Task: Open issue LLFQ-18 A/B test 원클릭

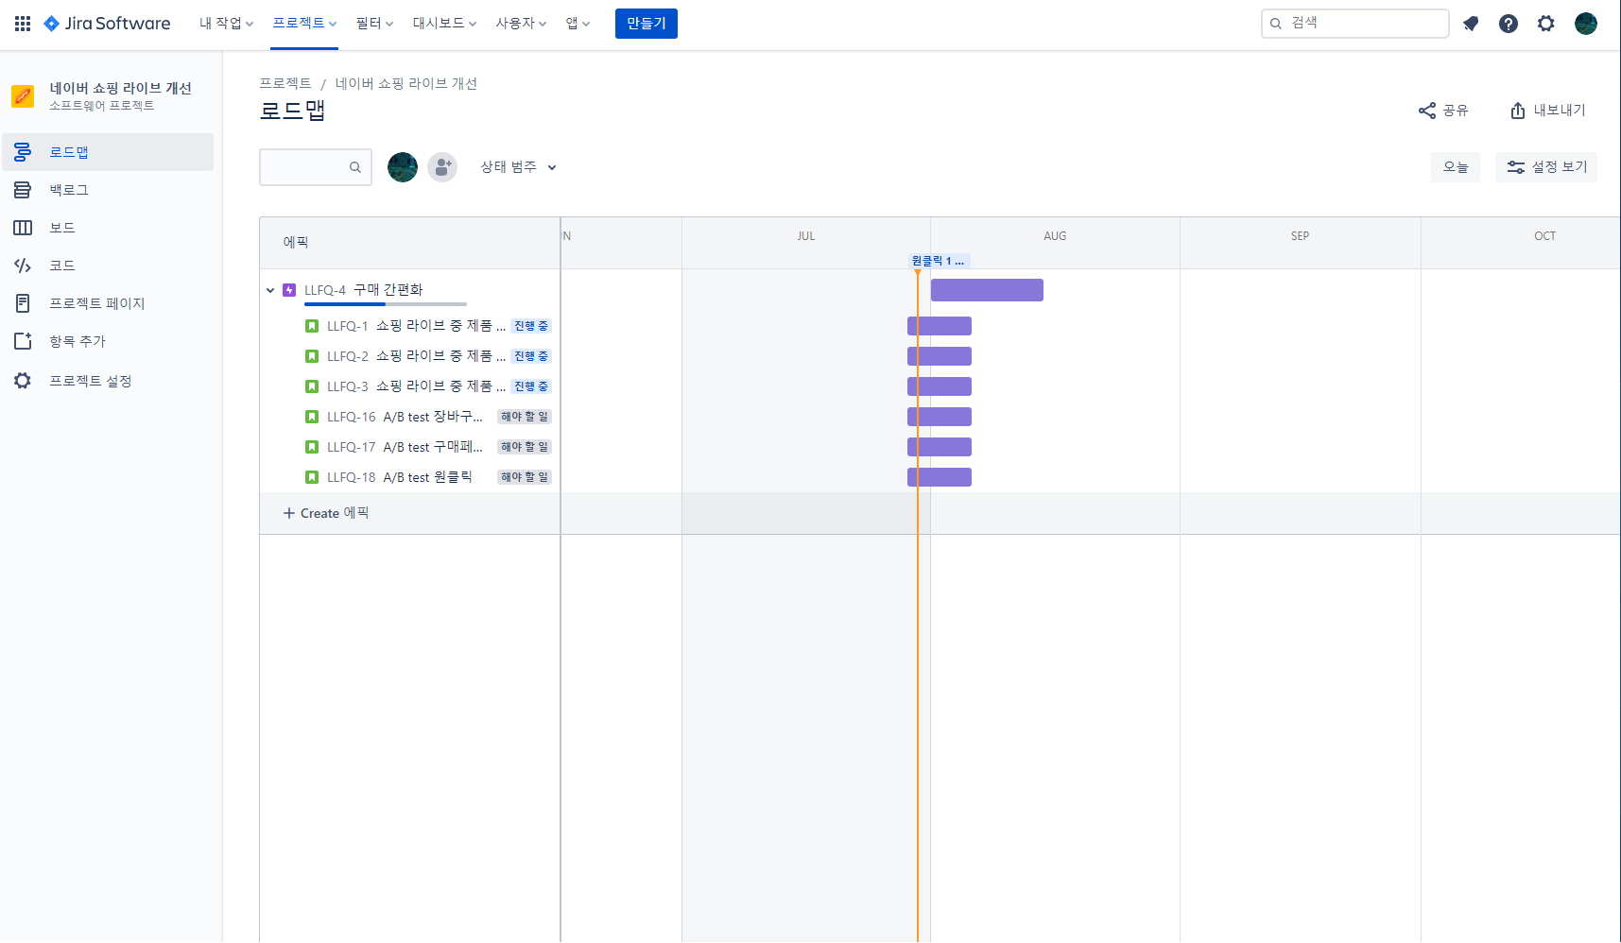Action: point(400,477)
